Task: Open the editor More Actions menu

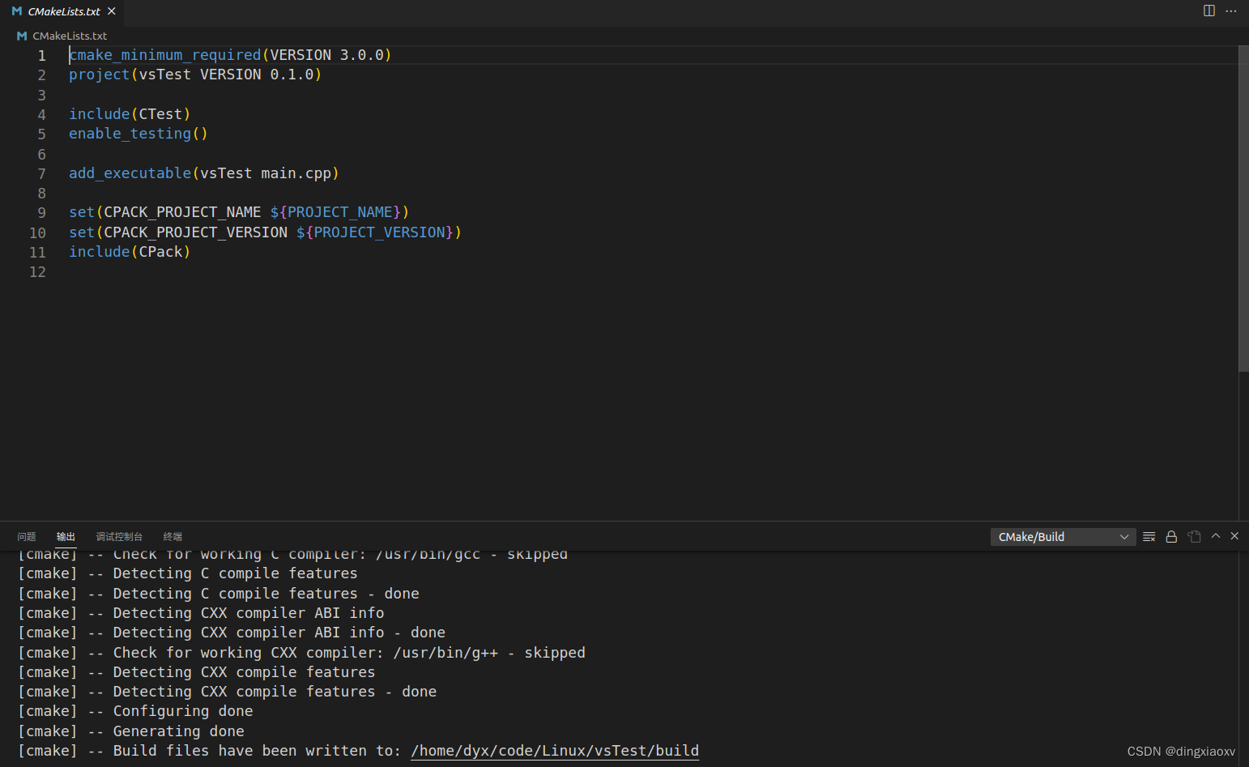Action: 1231,11
